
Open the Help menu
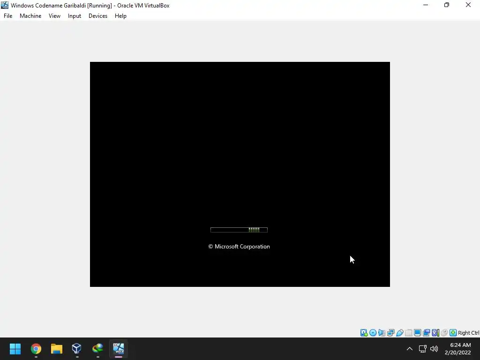click(120, 16)
